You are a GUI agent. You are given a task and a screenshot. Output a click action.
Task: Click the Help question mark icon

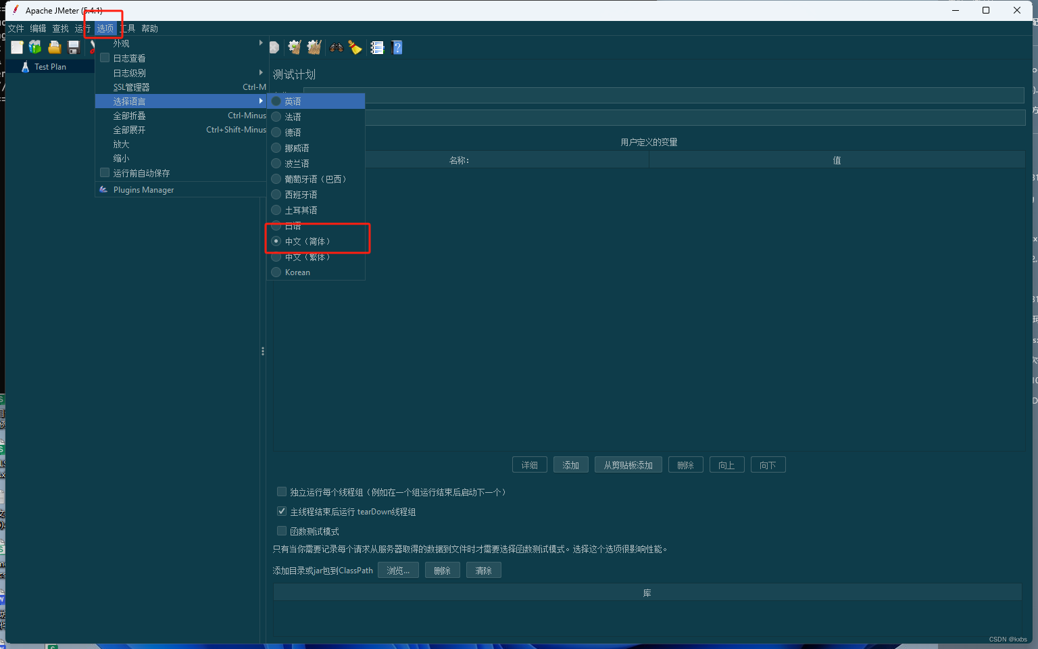tap(397, 47)
